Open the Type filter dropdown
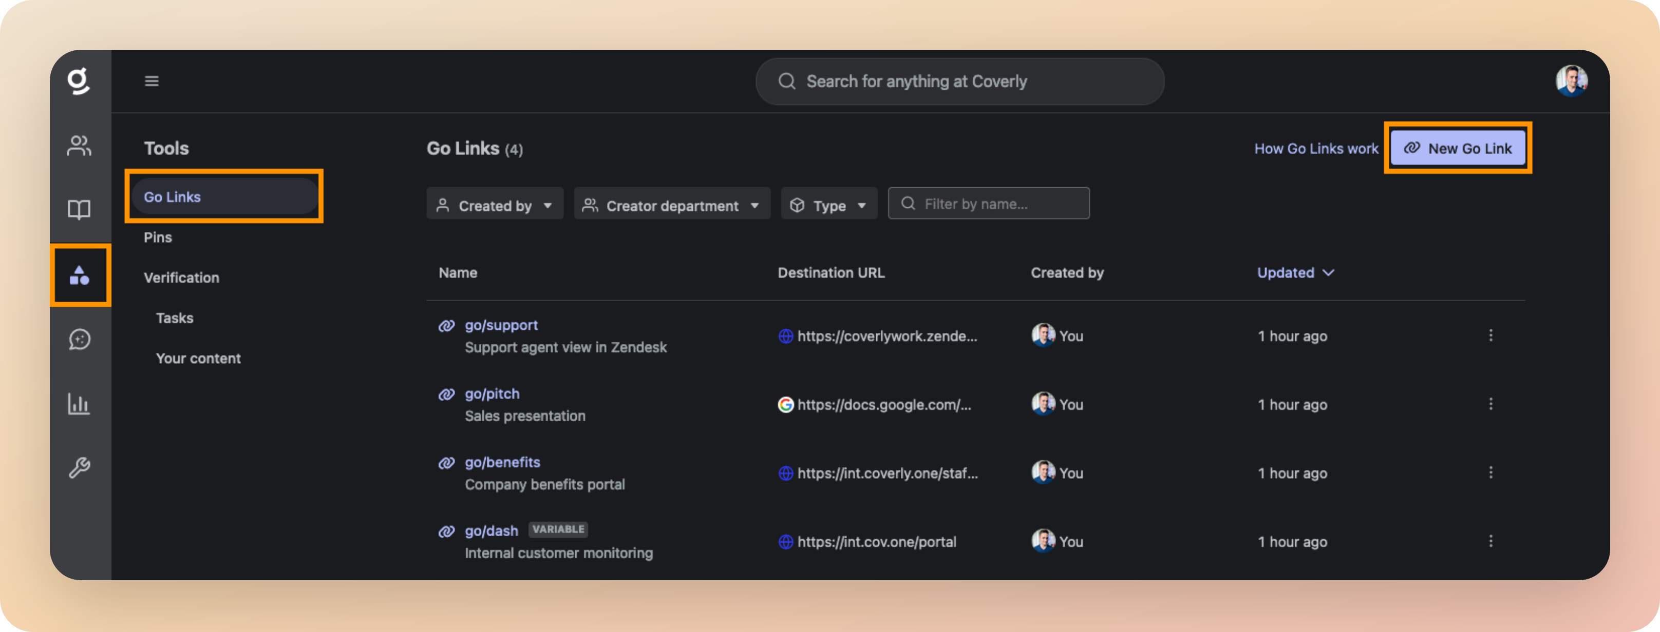This screenshot has width=1660, height=632. (x=828, y=205)
